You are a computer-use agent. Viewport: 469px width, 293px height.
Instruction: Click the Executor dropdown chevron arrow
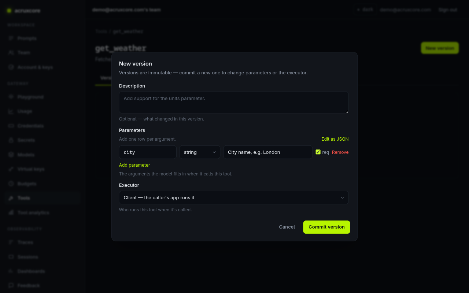(x=342, y=198)
